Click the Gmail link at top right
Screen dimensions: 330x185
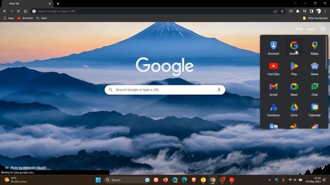click(299, 29)
